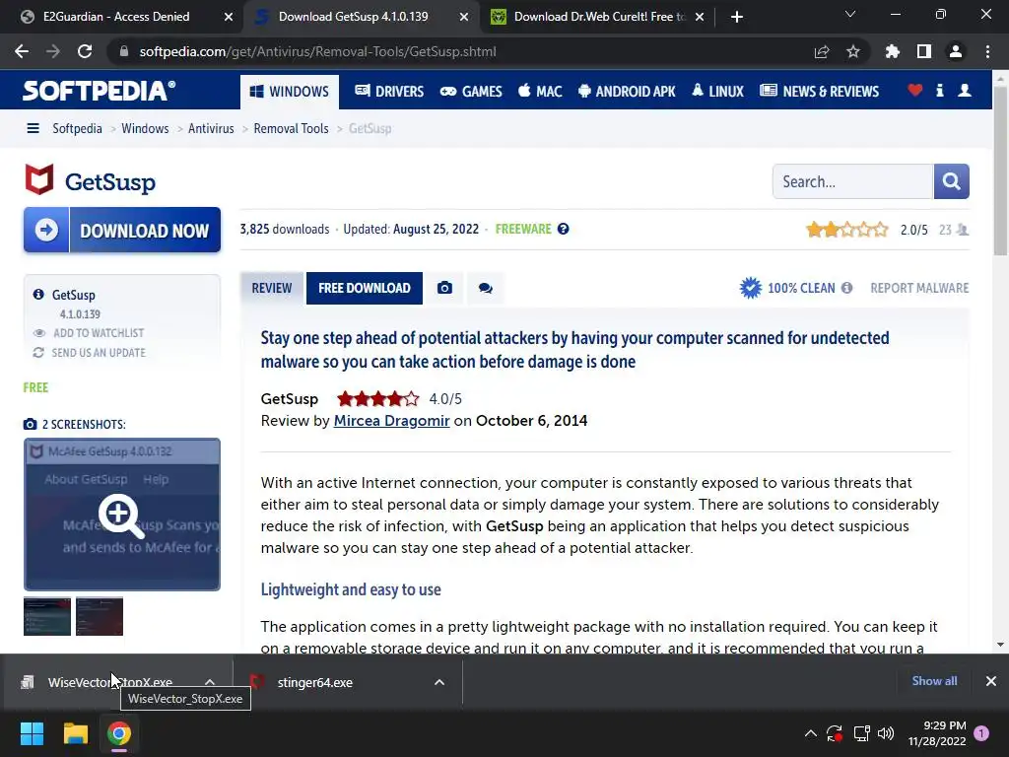The image size is (1009, 757).
Task: Expand the WiseVector_StopX.exe download options
Action: pos(210,682)
